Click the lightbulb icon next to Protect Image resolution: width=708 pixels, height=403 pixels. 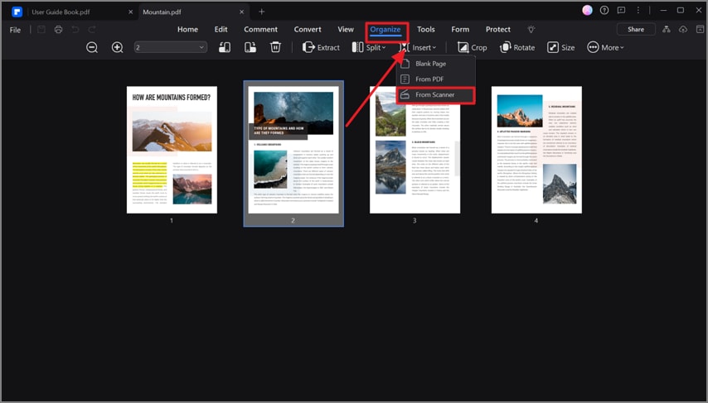click(x=531, y=29)
